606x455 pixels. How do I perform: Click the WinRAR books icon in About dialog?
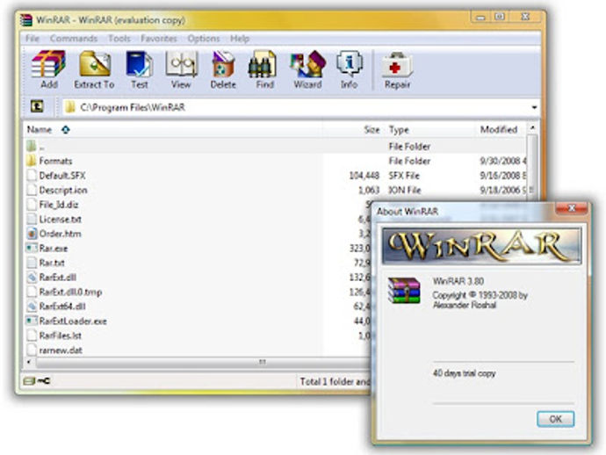point(404,291)
